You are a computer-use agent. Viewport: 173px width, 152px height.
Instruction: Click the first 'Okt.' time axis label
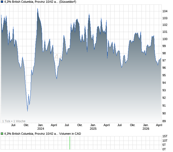pyautogui.click(x=26, y=125)
